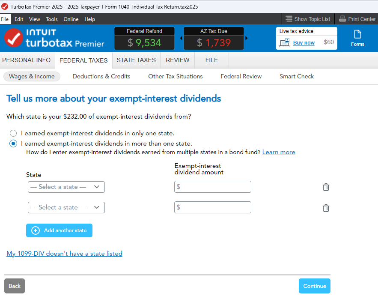Open My 1099-DIV doesn't have a state listed link

[x=64, y=254]
